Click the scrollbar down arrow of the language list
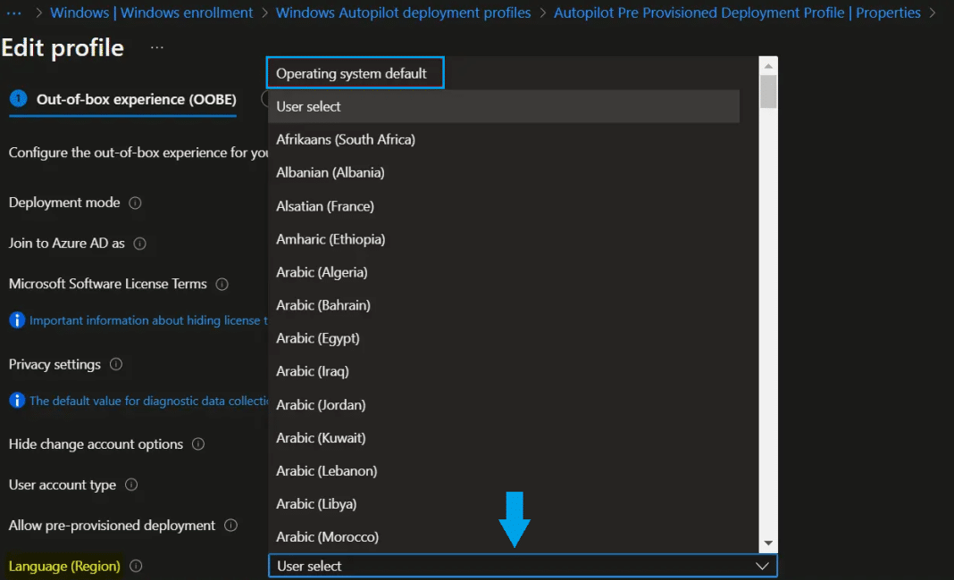Viewport: 954px width, 580px height. (768, 542)
